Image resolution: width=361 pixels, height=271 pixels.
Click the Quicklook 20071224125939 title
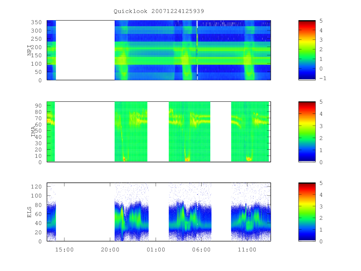159,11
